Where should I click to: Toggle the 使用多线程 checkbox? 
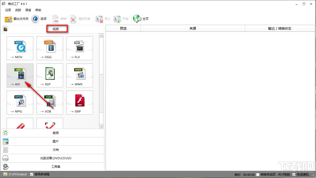click(32, 174)
